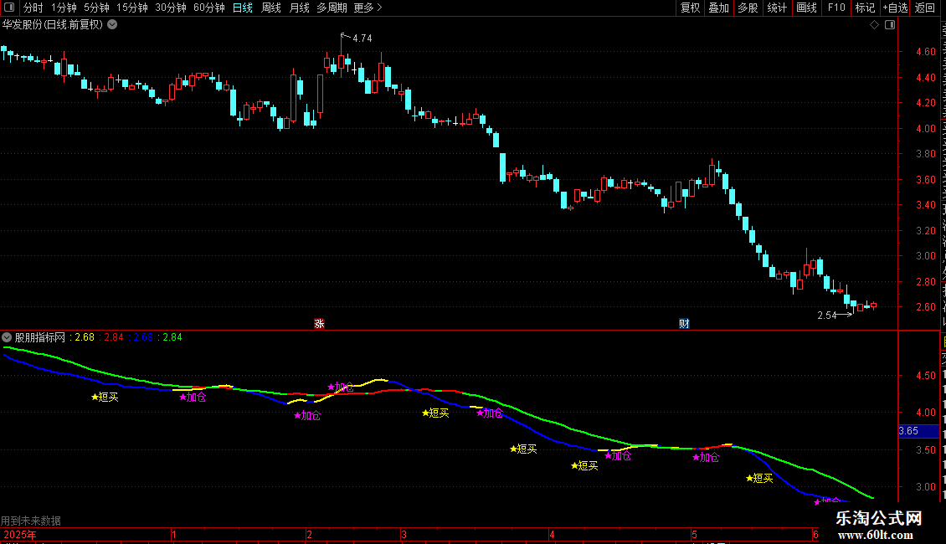The height and width of the screenshot is (544, 946).
Task: Click the 用到未来数据 warning text
Action: [31, 521]
